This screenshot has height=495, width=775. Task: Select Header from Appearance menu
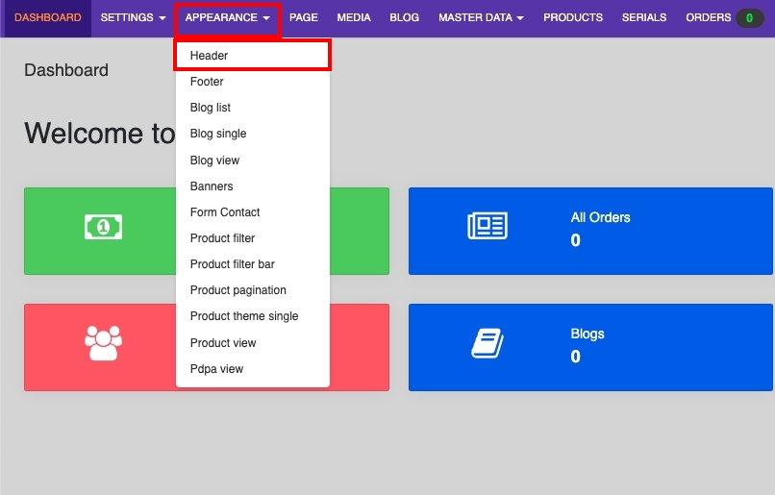click(x=210, y=56)
